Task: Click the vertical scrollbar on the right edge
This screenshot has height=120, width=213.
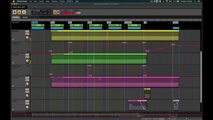Action: point(201,77)
